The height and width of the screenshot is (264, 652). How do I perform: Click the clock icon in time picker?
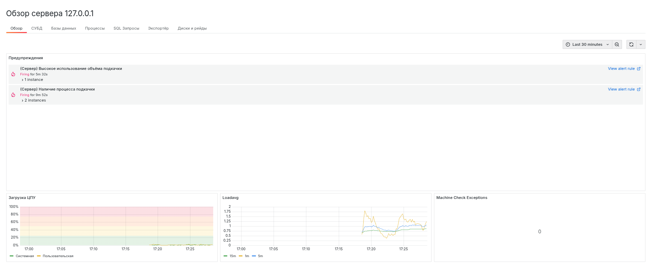click(x=568, y=44)
